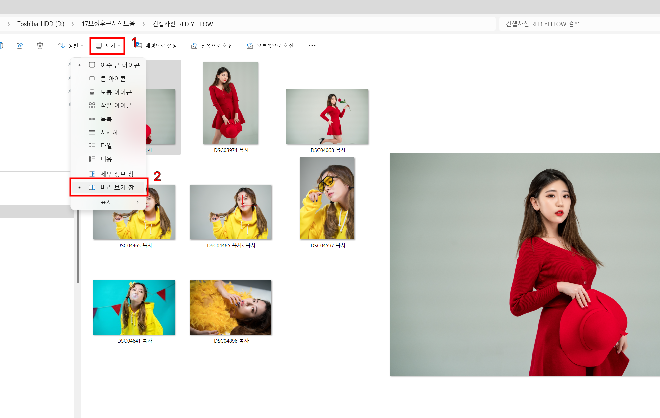Open the three-dot more options menu
Image resolution: width=660 pixels, height=418 pixels.
coord(312,46)
